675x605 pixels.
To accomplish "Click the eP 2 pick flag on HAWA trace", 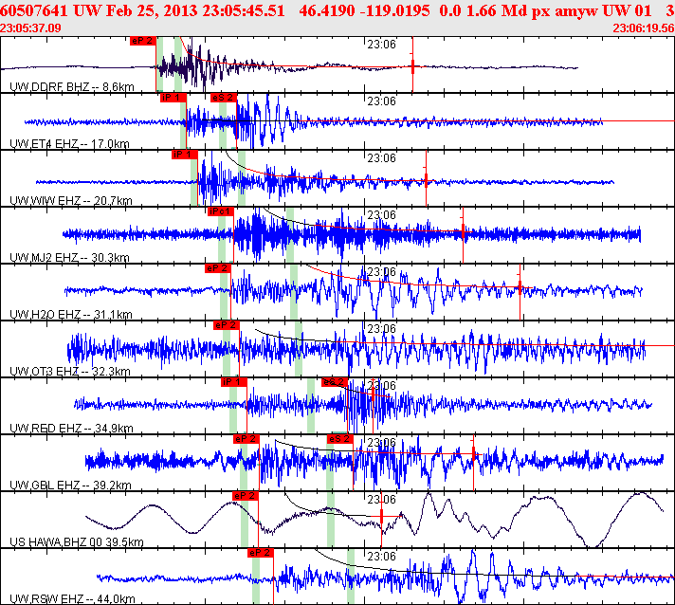I will [245, 496].
